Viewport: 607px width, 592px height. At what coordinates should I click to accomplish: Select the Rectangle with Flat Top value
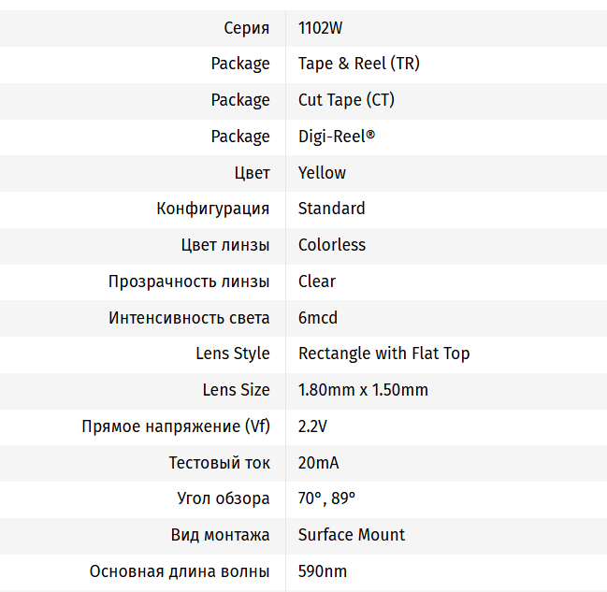pos(383,354)
